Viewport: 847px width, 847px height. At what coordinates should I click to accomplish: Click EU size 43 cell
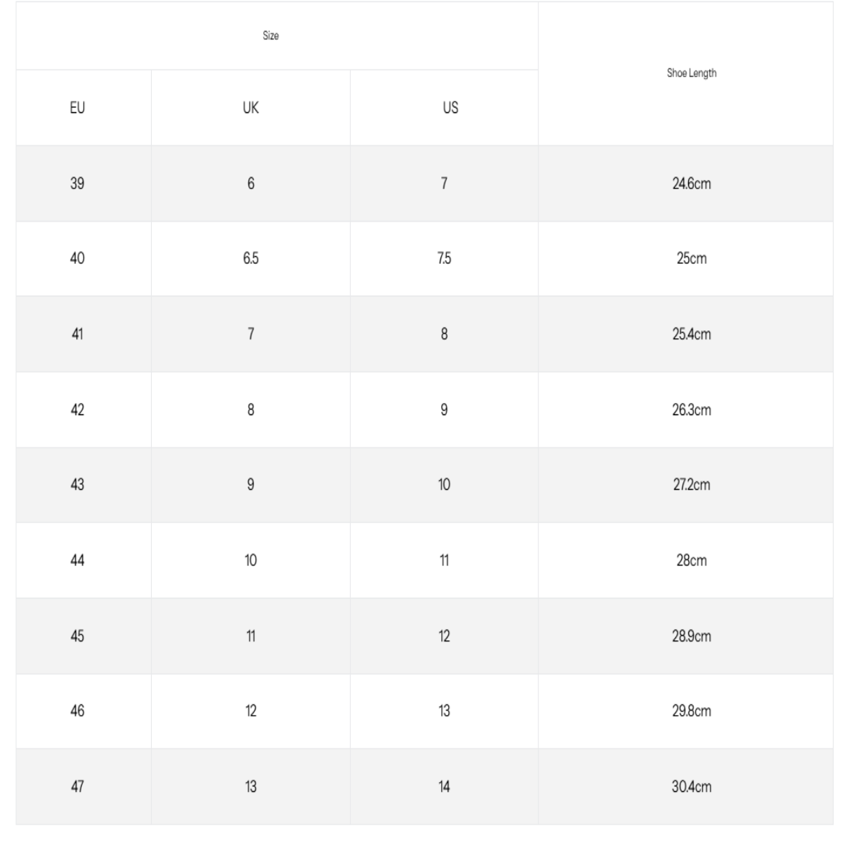click(x=78, y=485)
